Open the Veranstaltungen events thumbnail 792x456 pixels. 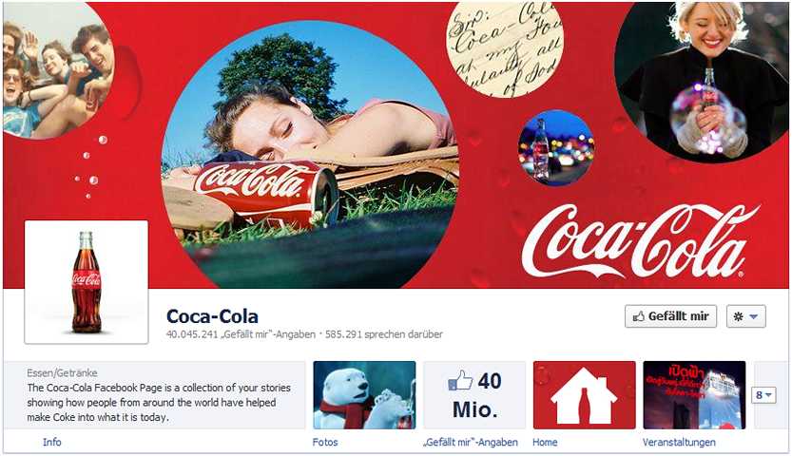[694, 395]
